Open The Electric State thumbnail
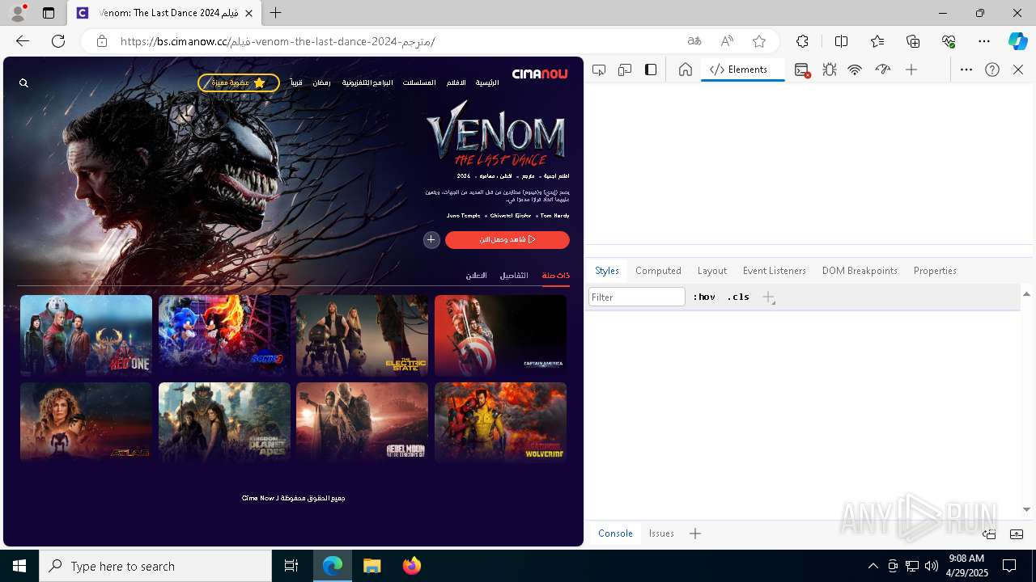 362,335
